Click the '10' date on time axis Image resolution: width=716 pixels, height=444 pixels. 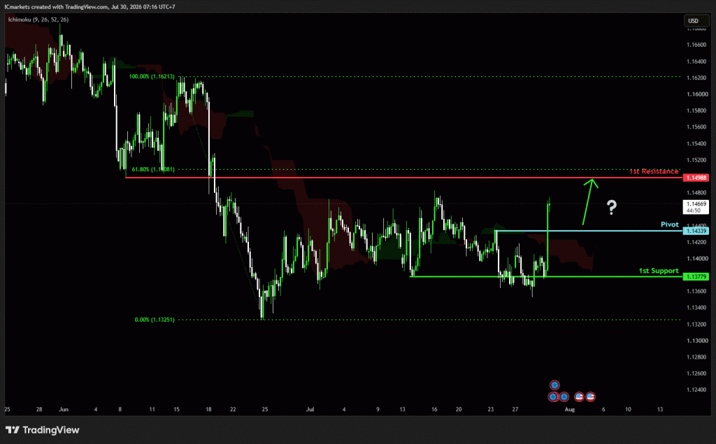[628, 409]
